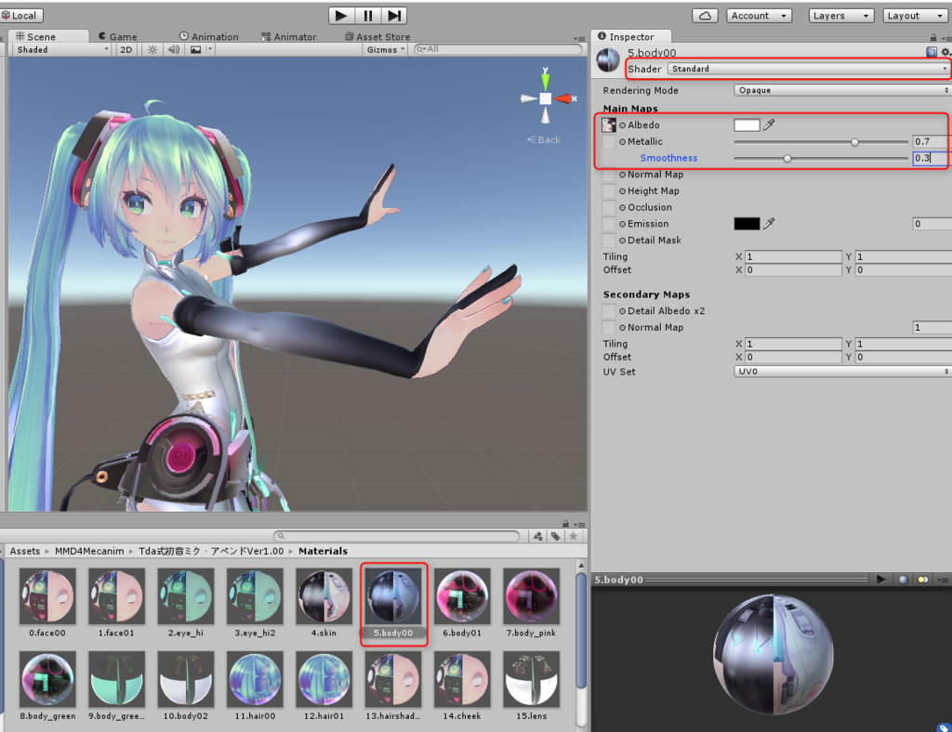Click the Step frame button
The height and width of the screenshot is (732, 952).
click(x=394, y=16)
